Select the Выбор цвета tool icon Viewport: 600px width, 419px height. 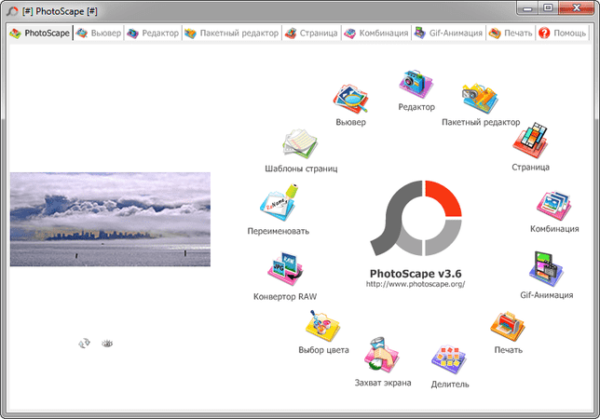tap(321, 327)
